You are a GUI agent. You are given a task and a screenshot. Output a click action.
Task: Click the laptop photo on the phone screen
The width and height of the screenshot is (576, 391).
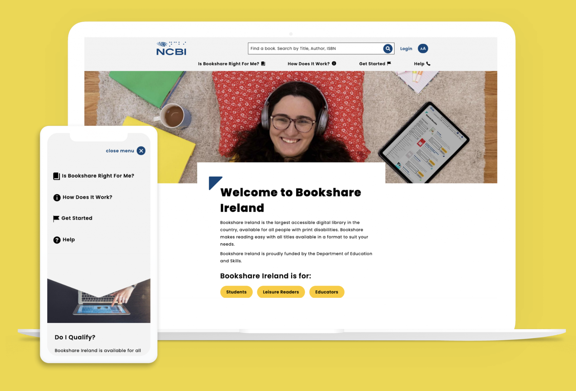[99, 301]
